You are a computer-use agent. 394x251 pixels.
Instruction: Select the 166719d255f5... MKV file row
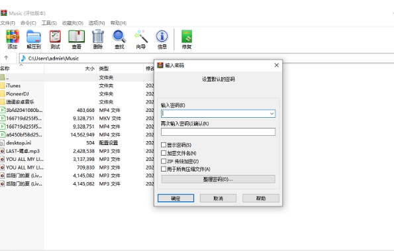point(77,119)
